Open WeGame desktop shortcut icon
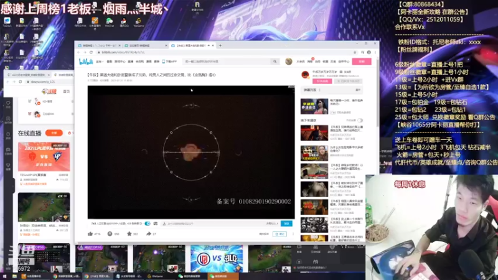The width and height of the screenshot is (498, 280). tap(138, 21)
